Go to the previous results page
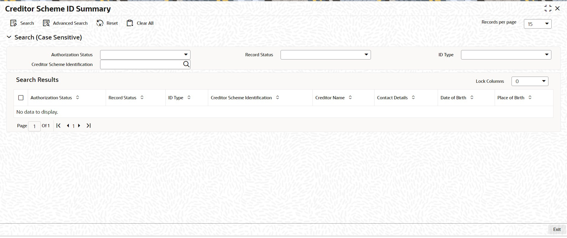Viewport: 567px width, 238px height. point(68,126)
